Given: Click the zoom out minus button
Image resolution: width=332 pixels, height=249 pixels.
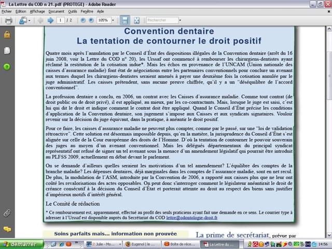Looking at the screenshot, I should click(x=82, y=20).
